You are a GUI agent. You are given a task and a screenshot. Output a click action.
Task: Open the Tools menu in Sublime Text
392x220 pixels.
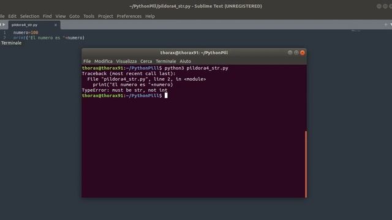tap(89, 16)
